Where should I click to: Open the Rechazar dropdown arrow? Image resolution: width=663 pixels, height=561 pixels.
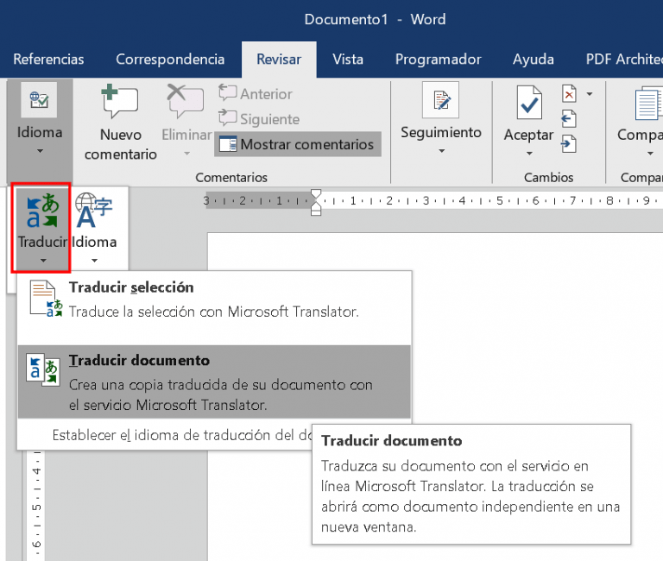590,94
